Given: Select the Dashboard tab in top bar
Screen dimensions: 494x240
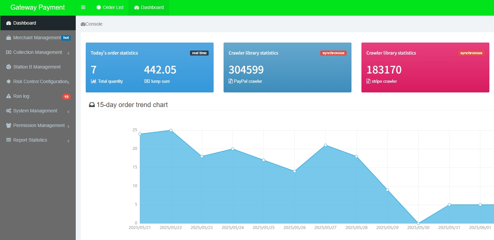Looking at the screenshot, I should coord(149,7).
